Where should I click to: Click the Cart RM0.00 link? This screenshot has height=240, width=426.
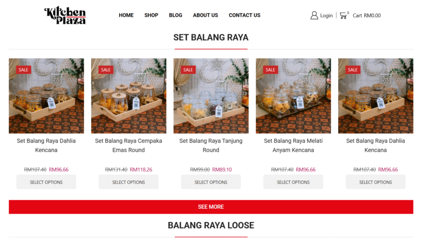[x=367, y=15]
